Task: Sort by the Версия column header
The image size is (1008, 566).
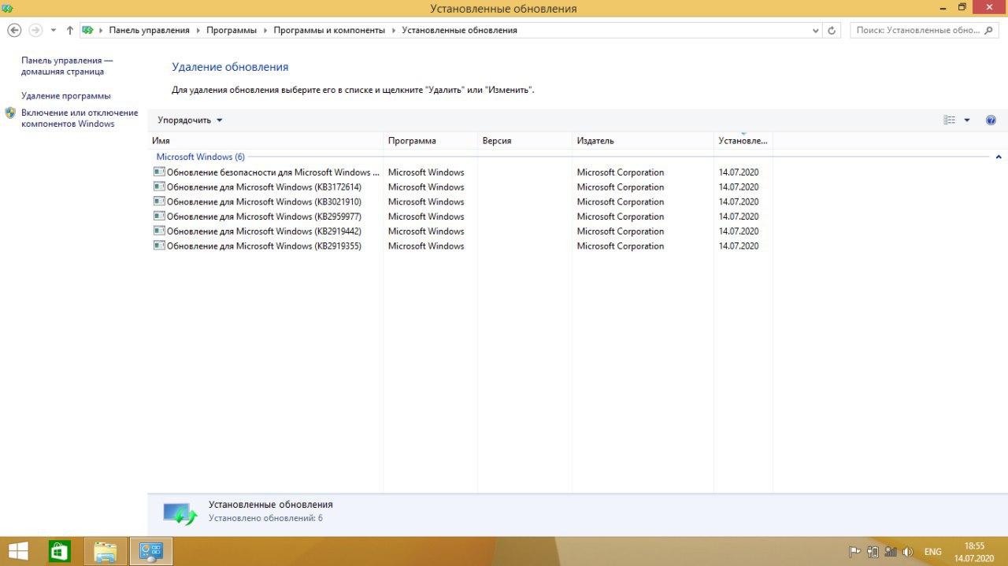Action: pyautogui.click(x=524, y=140)
